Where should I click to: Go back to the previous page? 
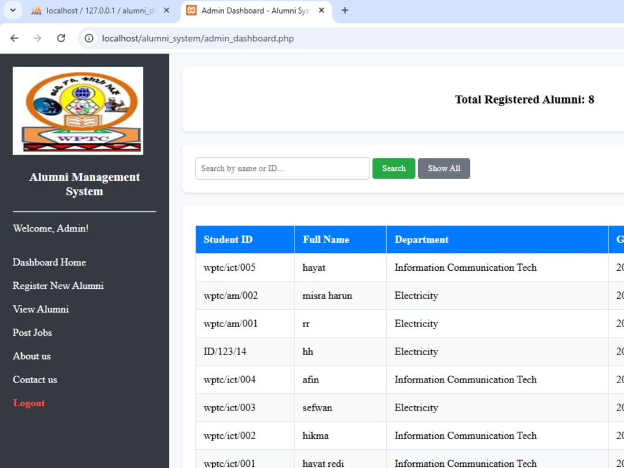14,38
